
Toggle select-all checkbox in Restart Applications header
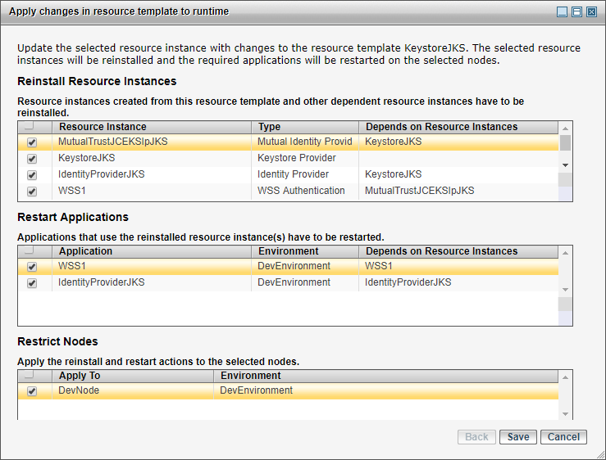(x=30, y=251)
